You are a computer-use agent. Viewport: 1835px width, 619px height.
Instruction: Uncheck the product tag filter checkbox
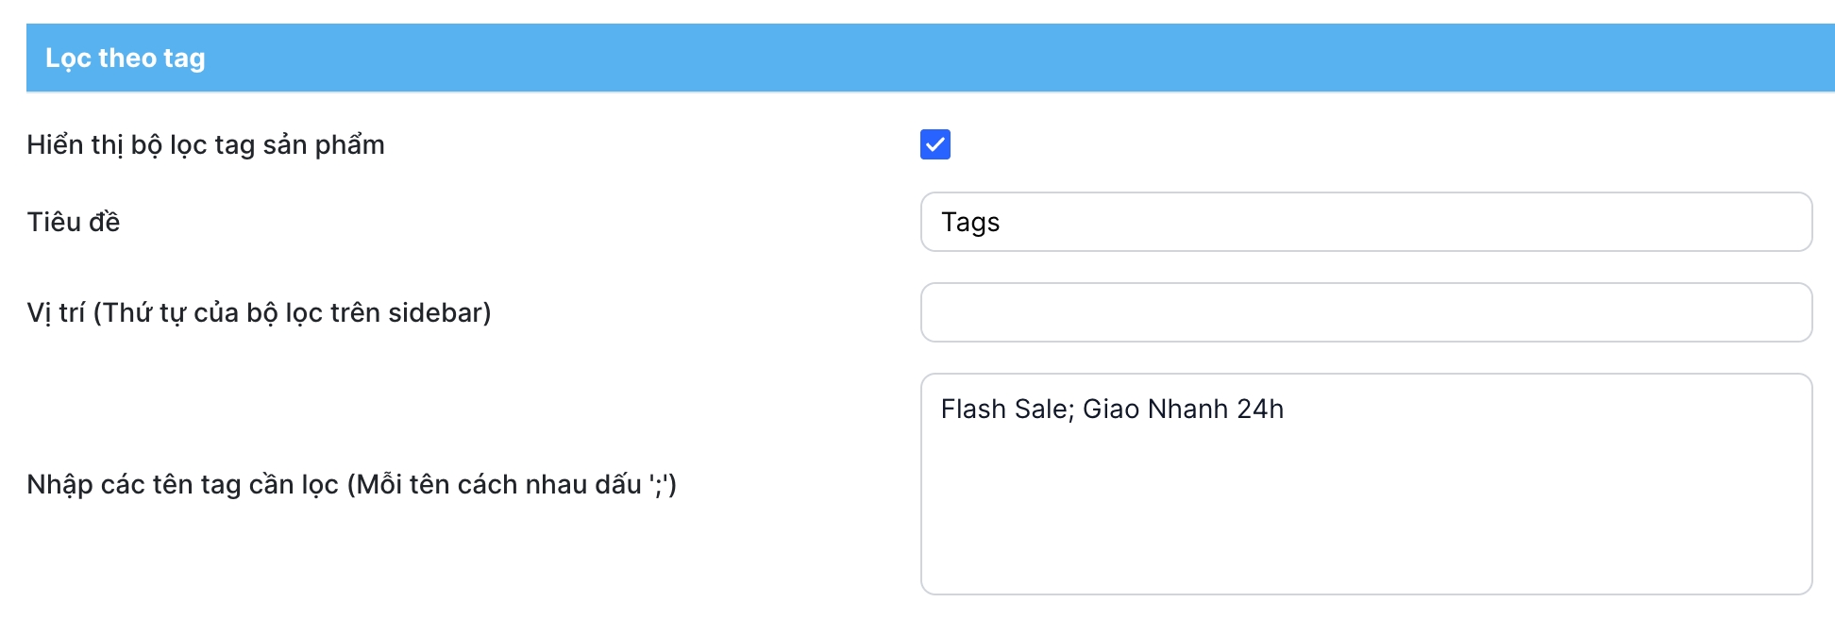pyautogui.click(x=934, y=144)
